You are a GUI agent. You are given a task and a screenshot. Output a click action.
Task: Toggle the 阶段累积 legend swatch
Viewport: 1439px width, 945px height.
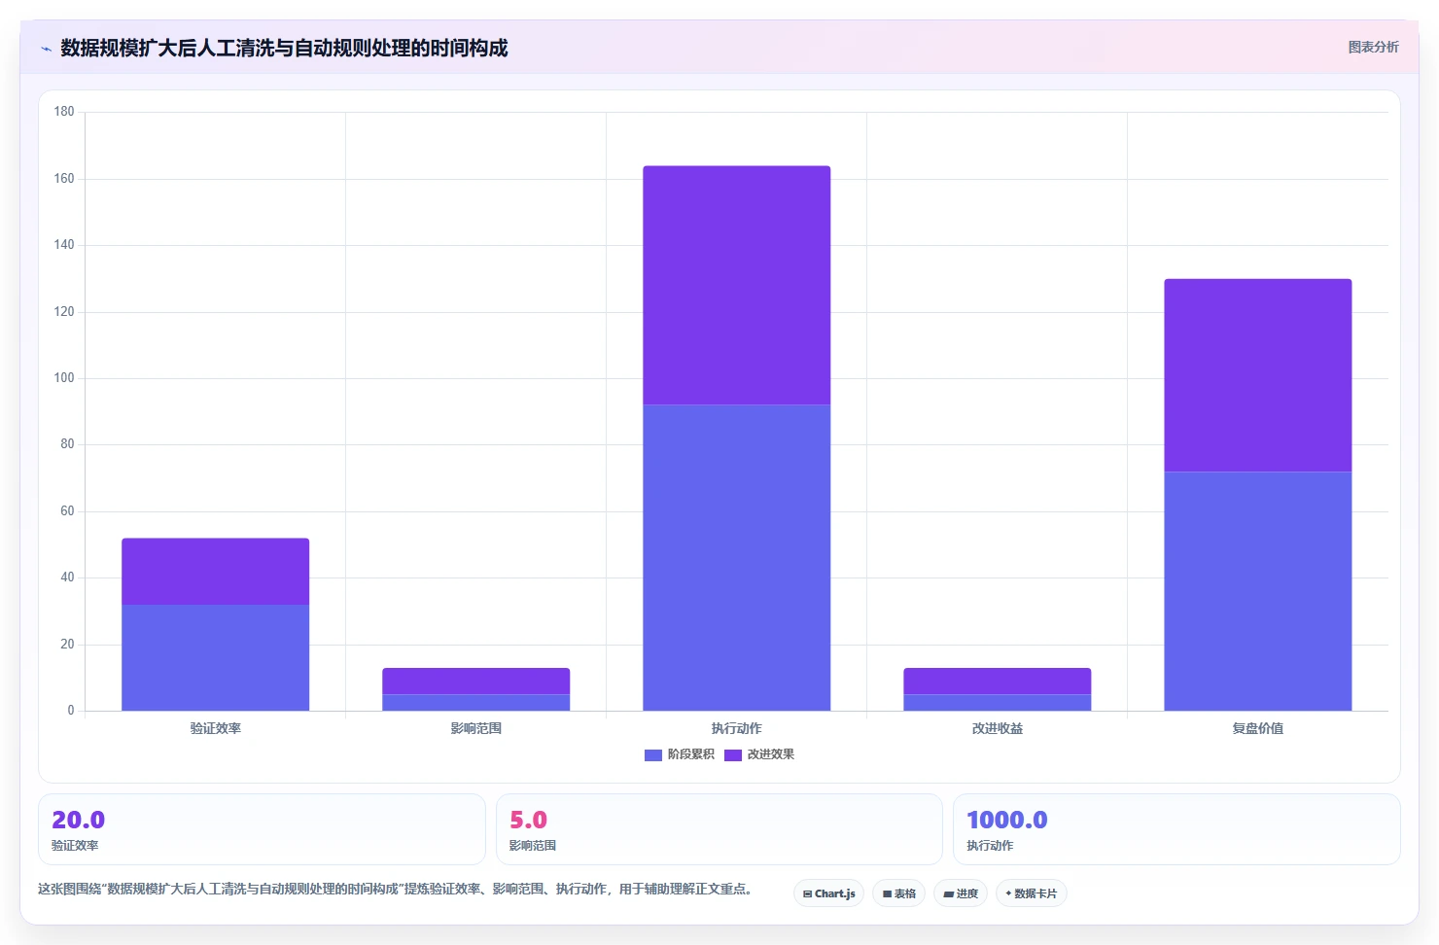pos(653,755)
